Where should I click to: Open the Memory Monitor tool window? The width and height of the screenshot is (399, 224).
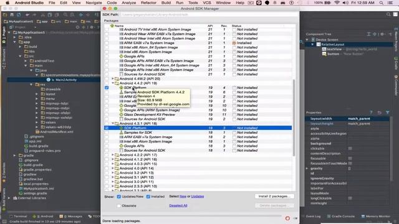[x=375, y=217]
